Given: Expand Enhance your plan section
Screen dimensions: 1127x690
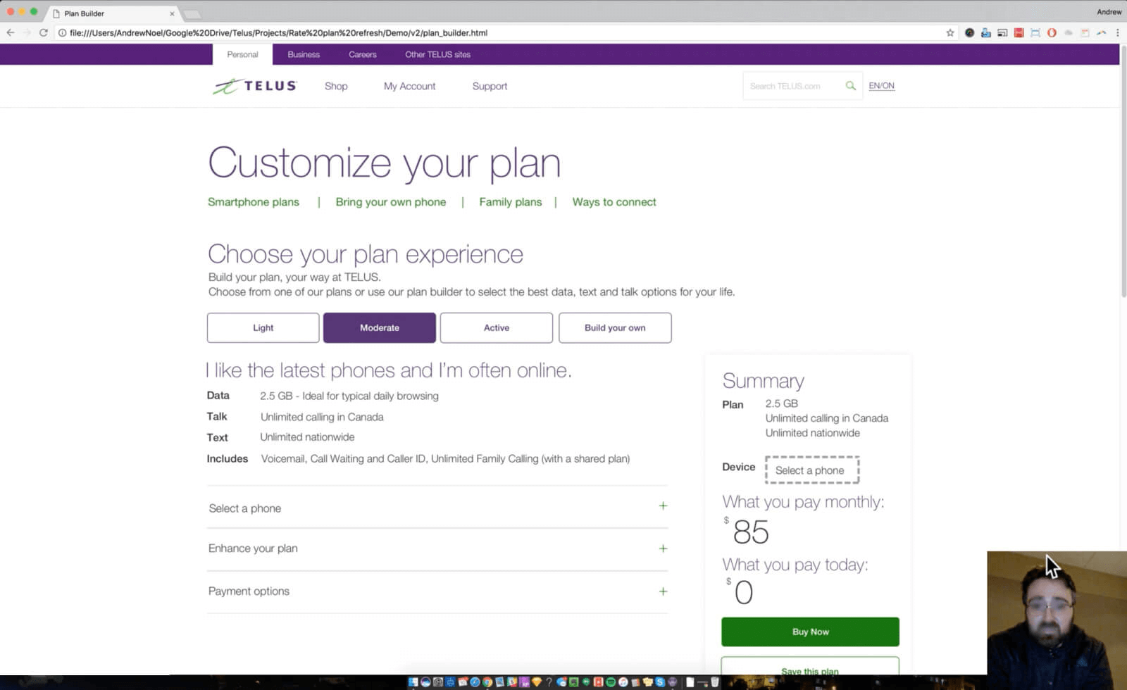Looking at the screenshot, I should click(x=437, y=548).
